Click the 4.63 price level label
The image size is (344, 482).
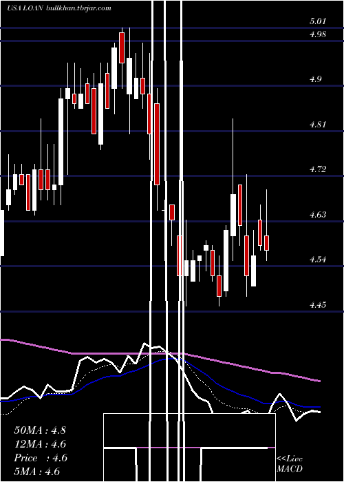point(318,214)
